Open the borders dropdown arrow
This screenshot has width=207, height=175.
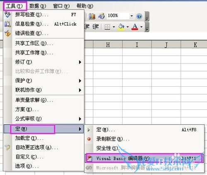tap(114, 27)
